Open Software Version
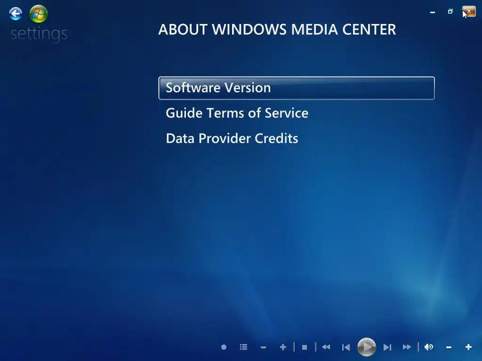Viewport: 482px width, 361px height. (x=297, y=88)
